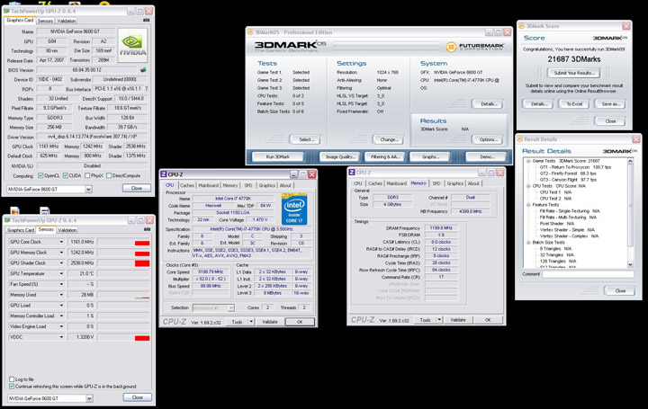Click the To Excel button

[x=574, y=104]
